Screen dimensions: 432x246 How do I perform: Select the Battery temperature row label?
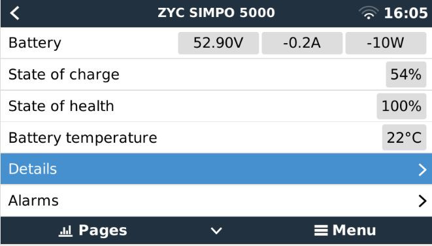pyautogui.click(x=82, y=138)
